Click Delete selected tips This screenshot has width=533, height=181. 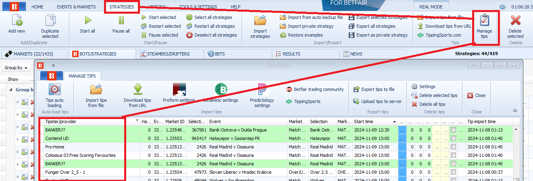click(435, 95)
